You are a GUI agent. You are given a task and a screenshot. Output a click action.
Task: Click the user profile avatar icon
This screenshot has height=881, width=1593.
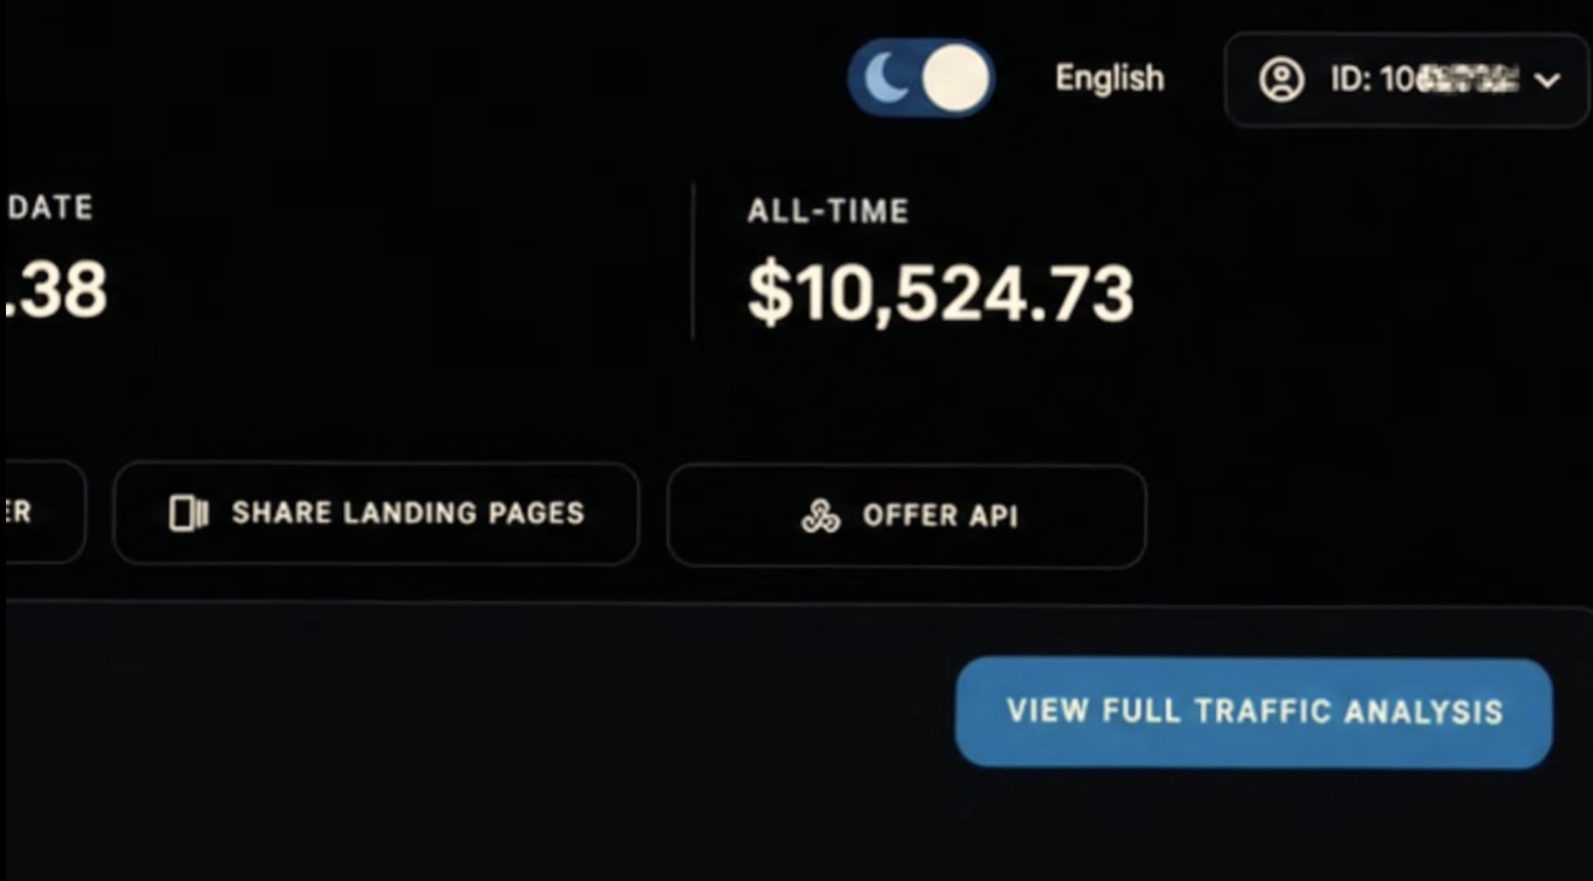pyautogui.click(x=1281, y=79)
